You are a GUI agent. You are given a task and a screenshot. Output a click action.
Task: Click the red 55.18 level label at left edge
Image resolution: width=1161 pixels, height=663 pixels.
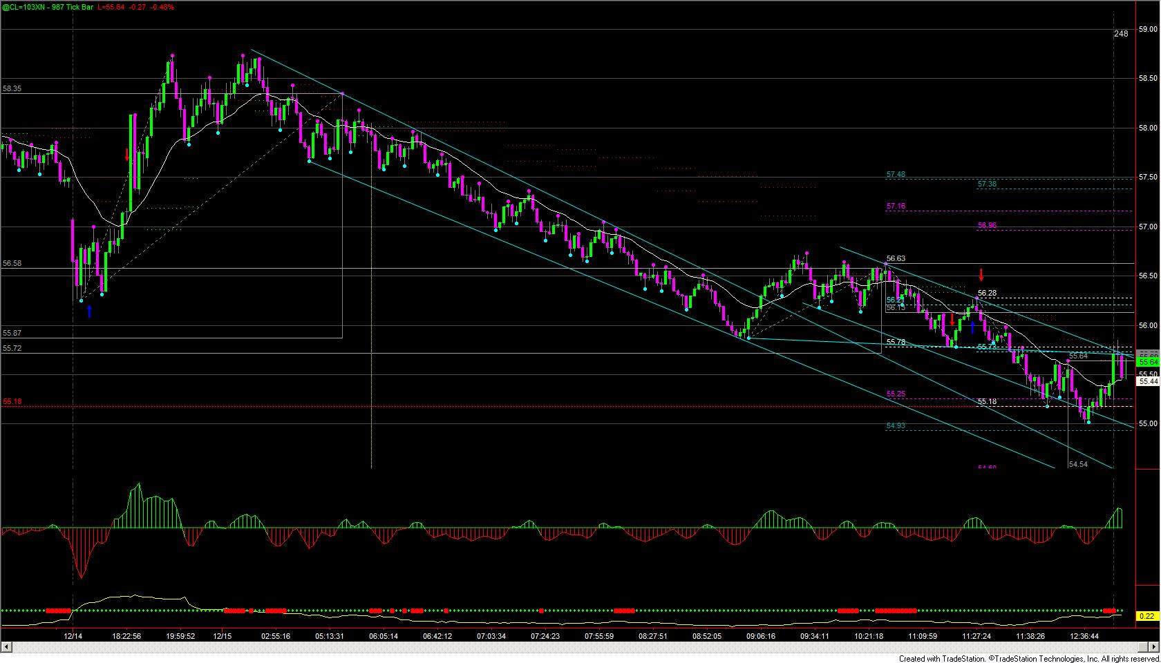pyautogui.click(x=12, y=401)
